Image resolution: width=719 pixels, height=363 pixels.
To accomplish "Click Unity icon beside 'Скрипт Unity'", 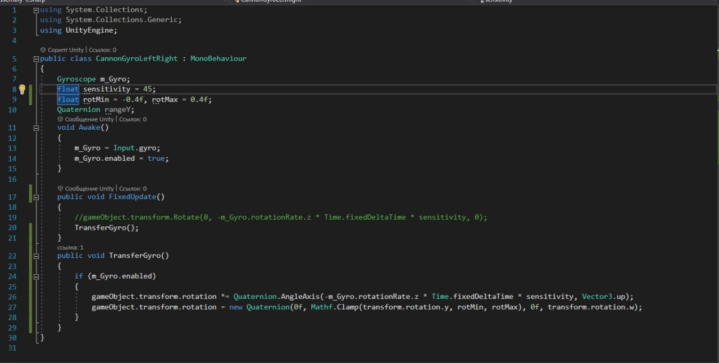I will point(43,50).
